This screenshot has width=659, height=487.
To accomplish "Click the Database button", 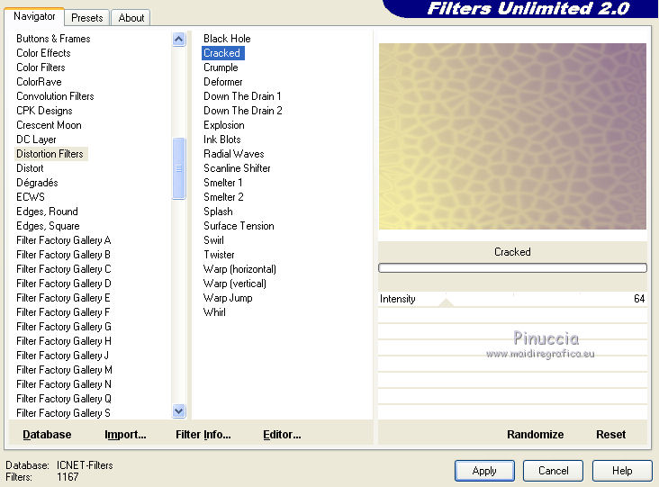I will pos(47,435).
